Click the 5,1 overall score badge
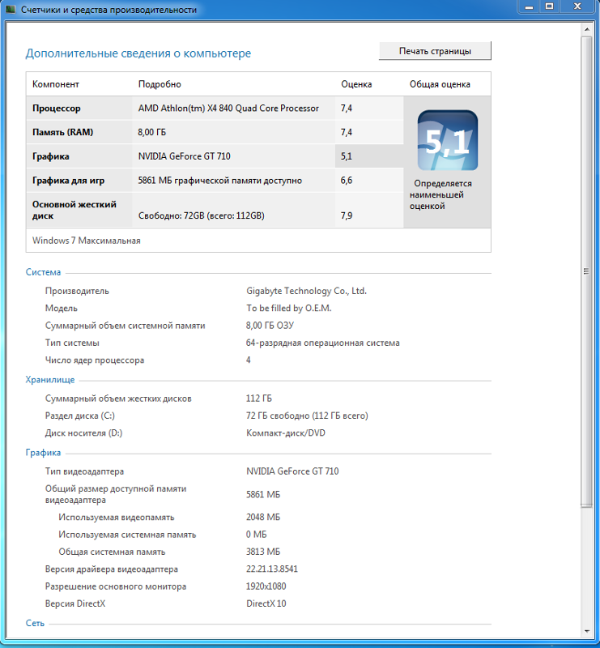 (x=447, y=141)
